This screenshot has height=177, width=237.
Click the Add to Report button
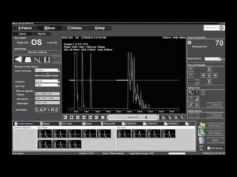(x=215, y=133)
